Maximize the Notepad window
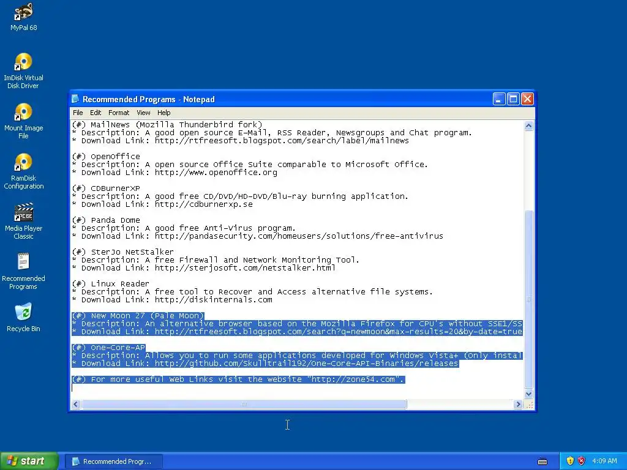Image resolution: width=627 pixels, height=470 pixels. tap(513, 99)
